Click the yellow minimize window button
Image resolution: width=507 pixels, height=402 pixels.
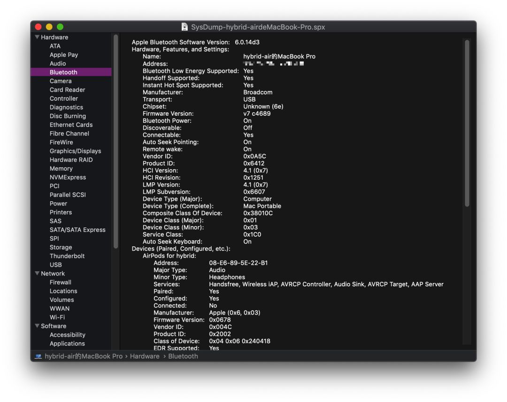(49, 27)
